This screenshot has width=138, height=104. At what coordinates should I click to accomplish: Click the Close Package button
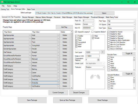tap(102, 100)
